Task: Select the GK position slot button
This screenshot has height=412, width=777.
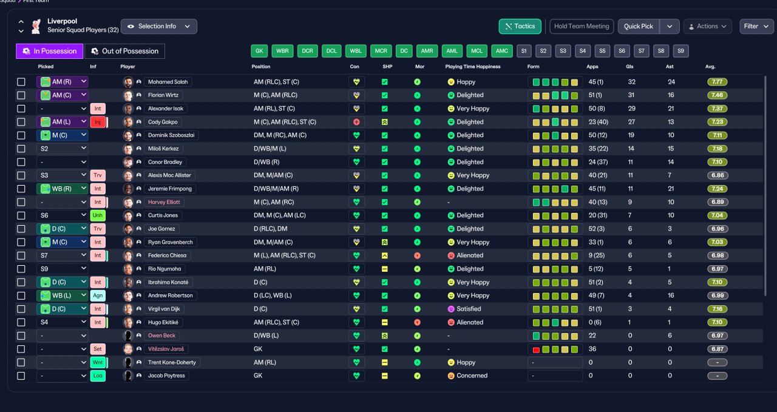Action: pyautogui.click(x=260, y=51)
